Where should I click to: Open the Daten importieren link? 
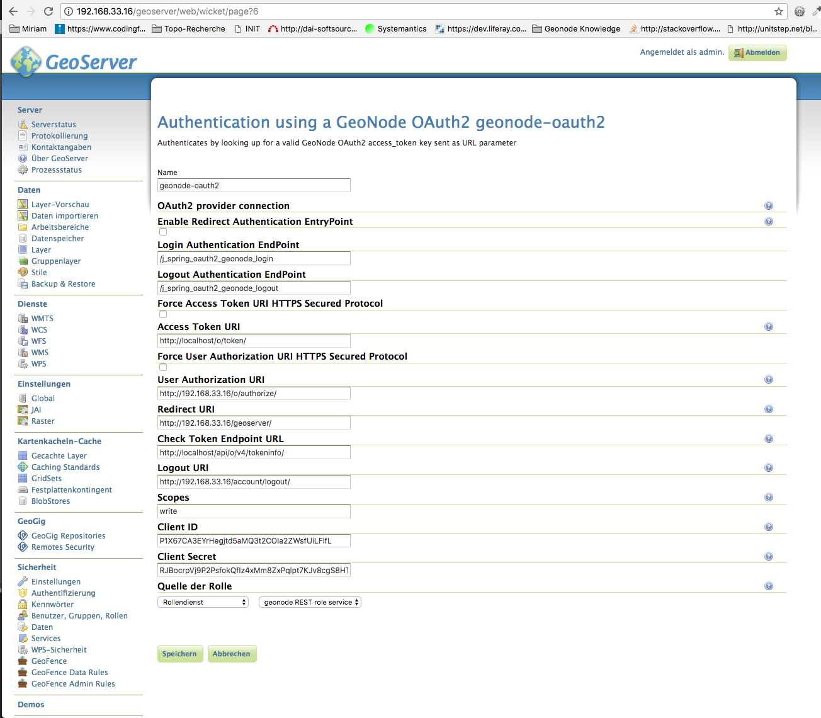point(65,216)
